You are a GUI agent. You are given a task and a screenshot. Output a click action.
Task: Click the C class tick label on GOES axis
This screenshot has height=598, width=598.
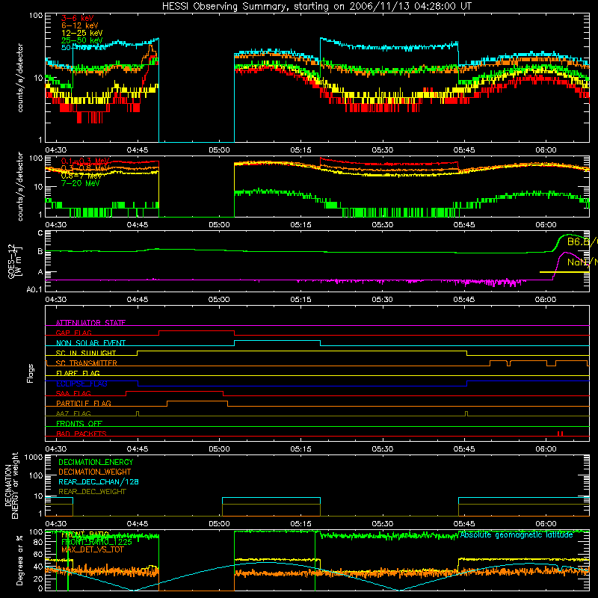click(x=40, y=233)
